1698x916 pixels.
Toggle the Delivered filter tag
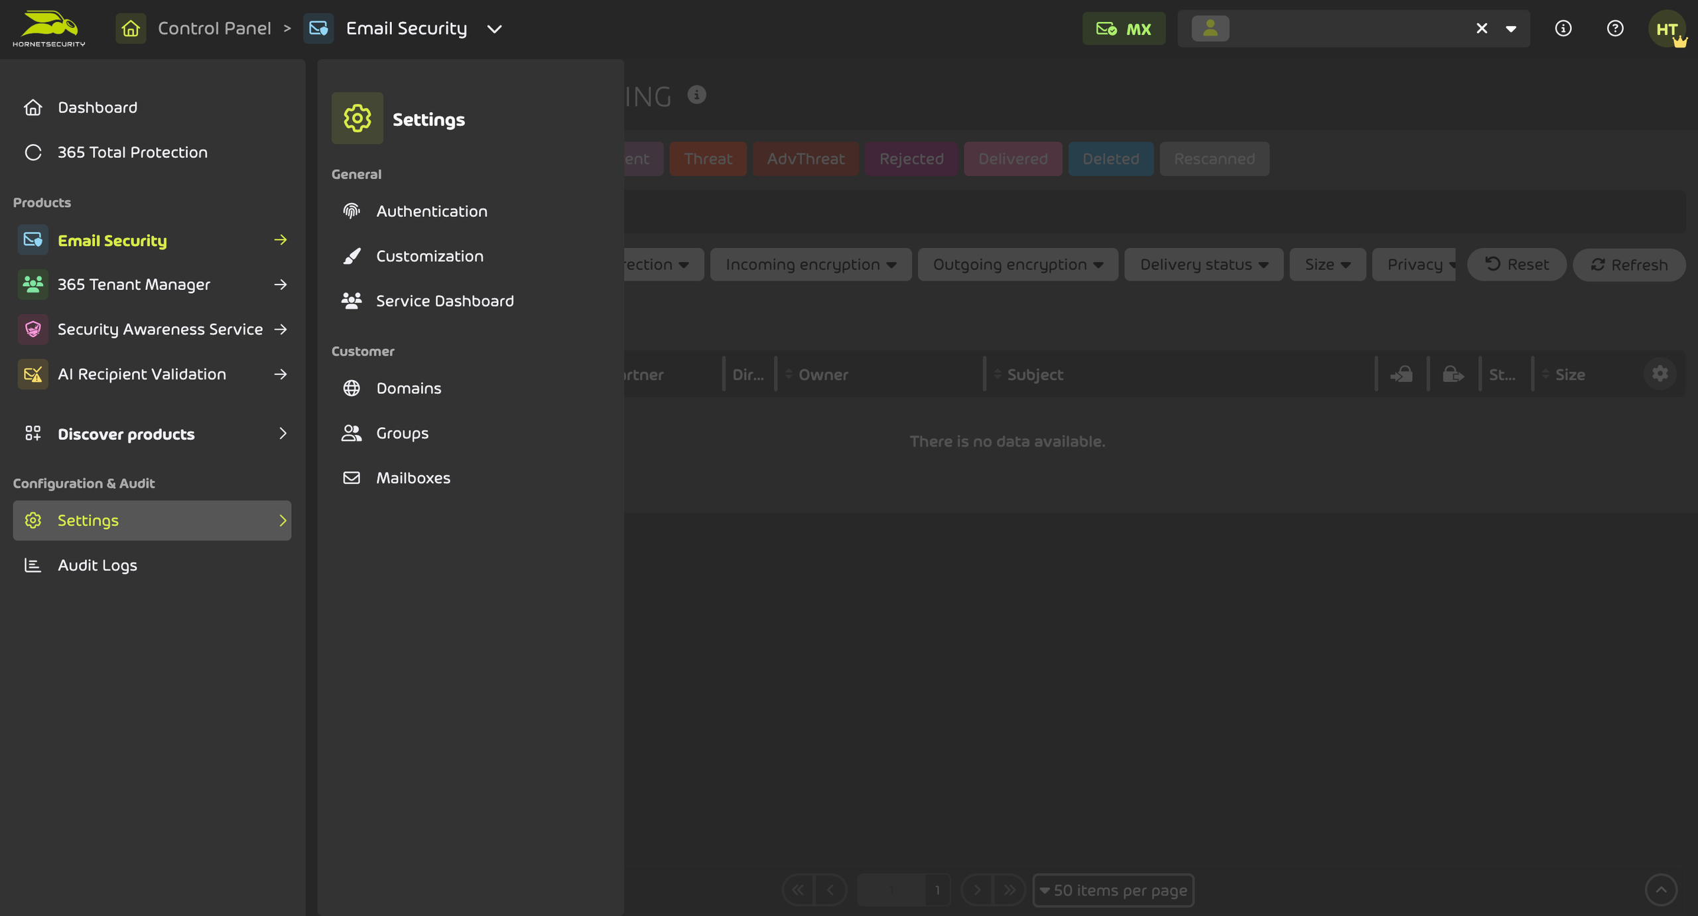tap(1013, 159)
